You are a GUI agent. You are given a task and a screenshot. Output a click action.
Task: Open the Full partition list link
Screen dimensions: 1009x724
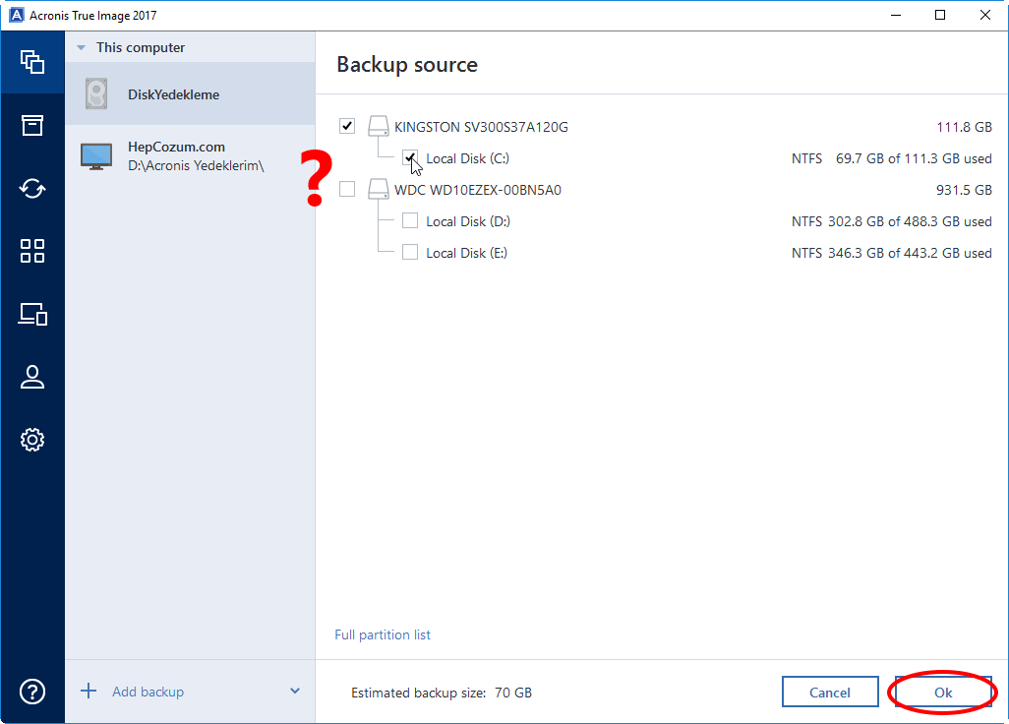click(x=383, y=634)
